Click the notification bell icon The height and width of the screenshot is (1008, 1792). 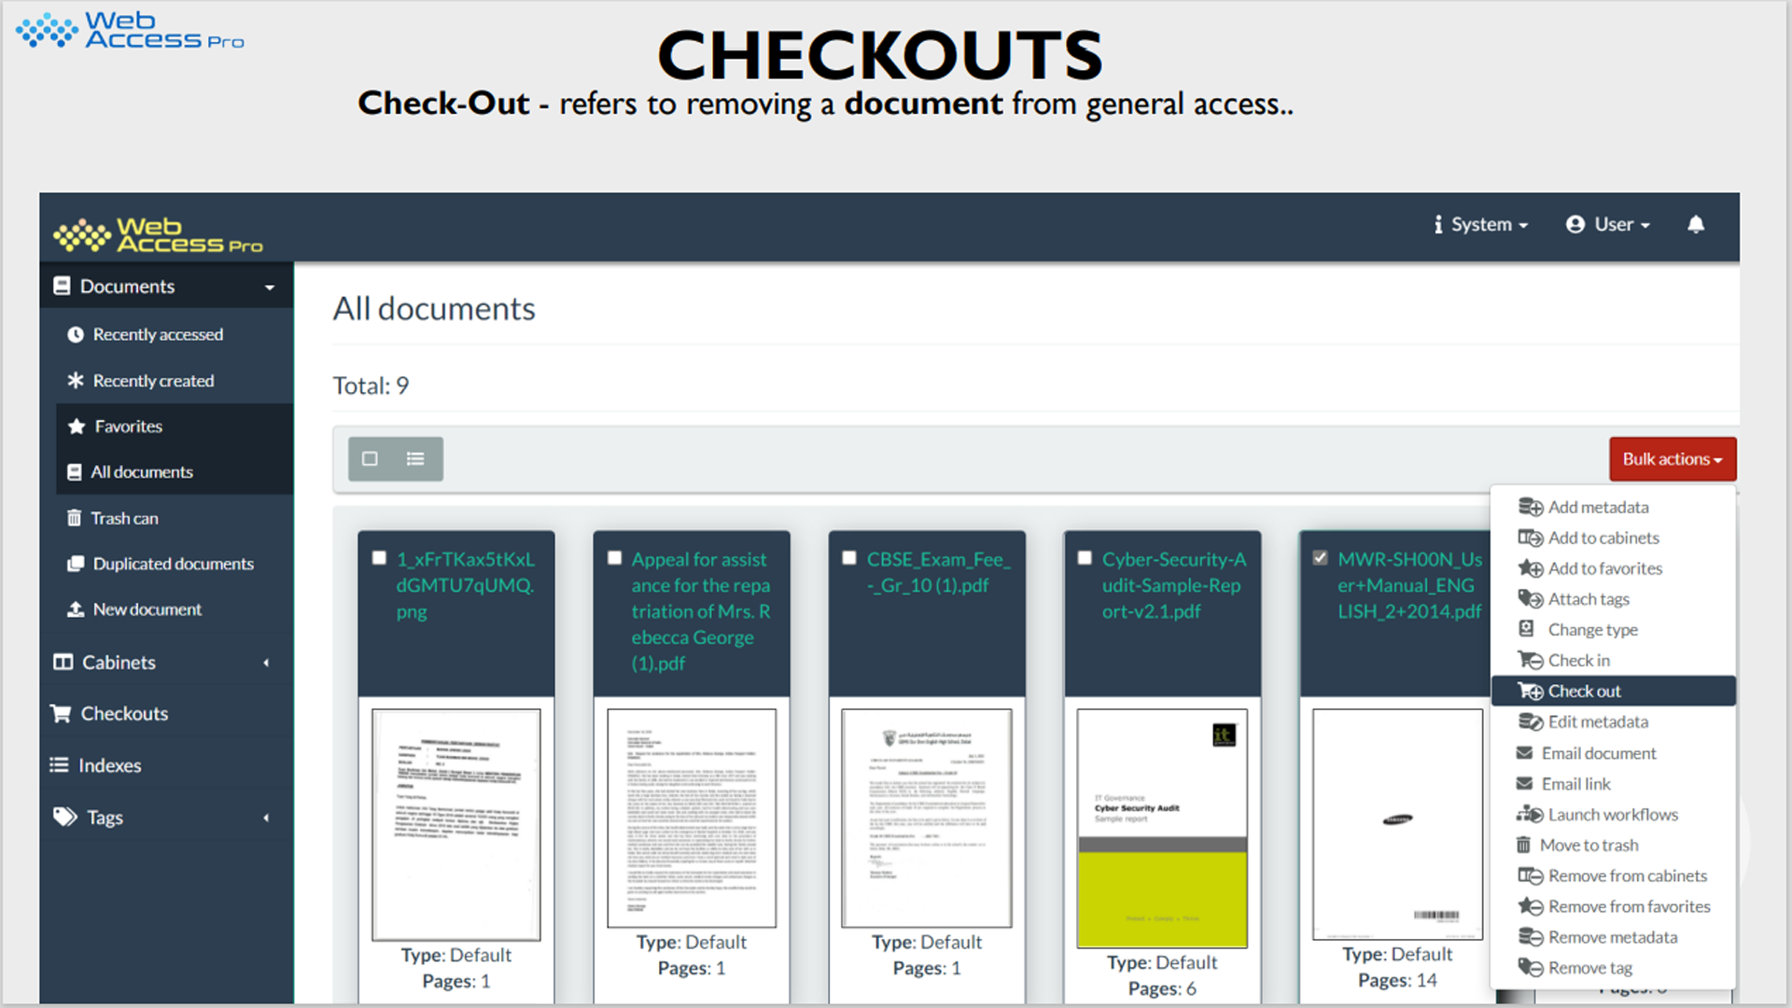(1696, 224)
